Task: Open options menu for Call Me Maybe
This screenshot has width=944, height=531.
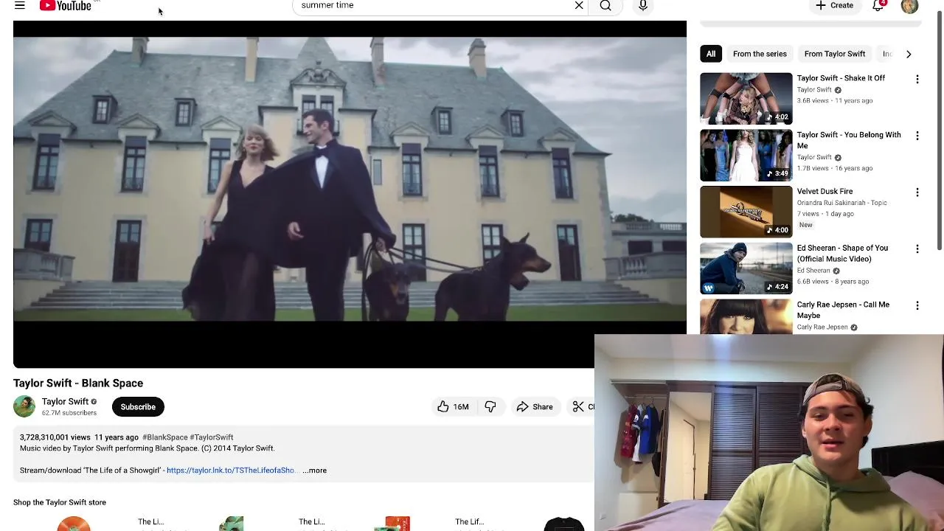Action: (x=917, y=305)
